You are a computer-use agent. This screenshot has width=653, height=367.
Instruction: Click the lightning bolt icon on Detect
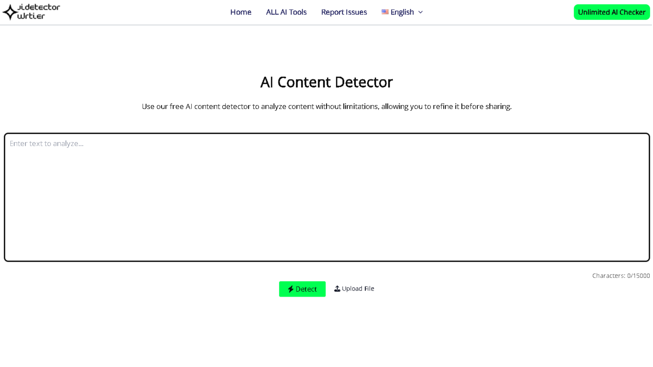(x=290, y=289)
